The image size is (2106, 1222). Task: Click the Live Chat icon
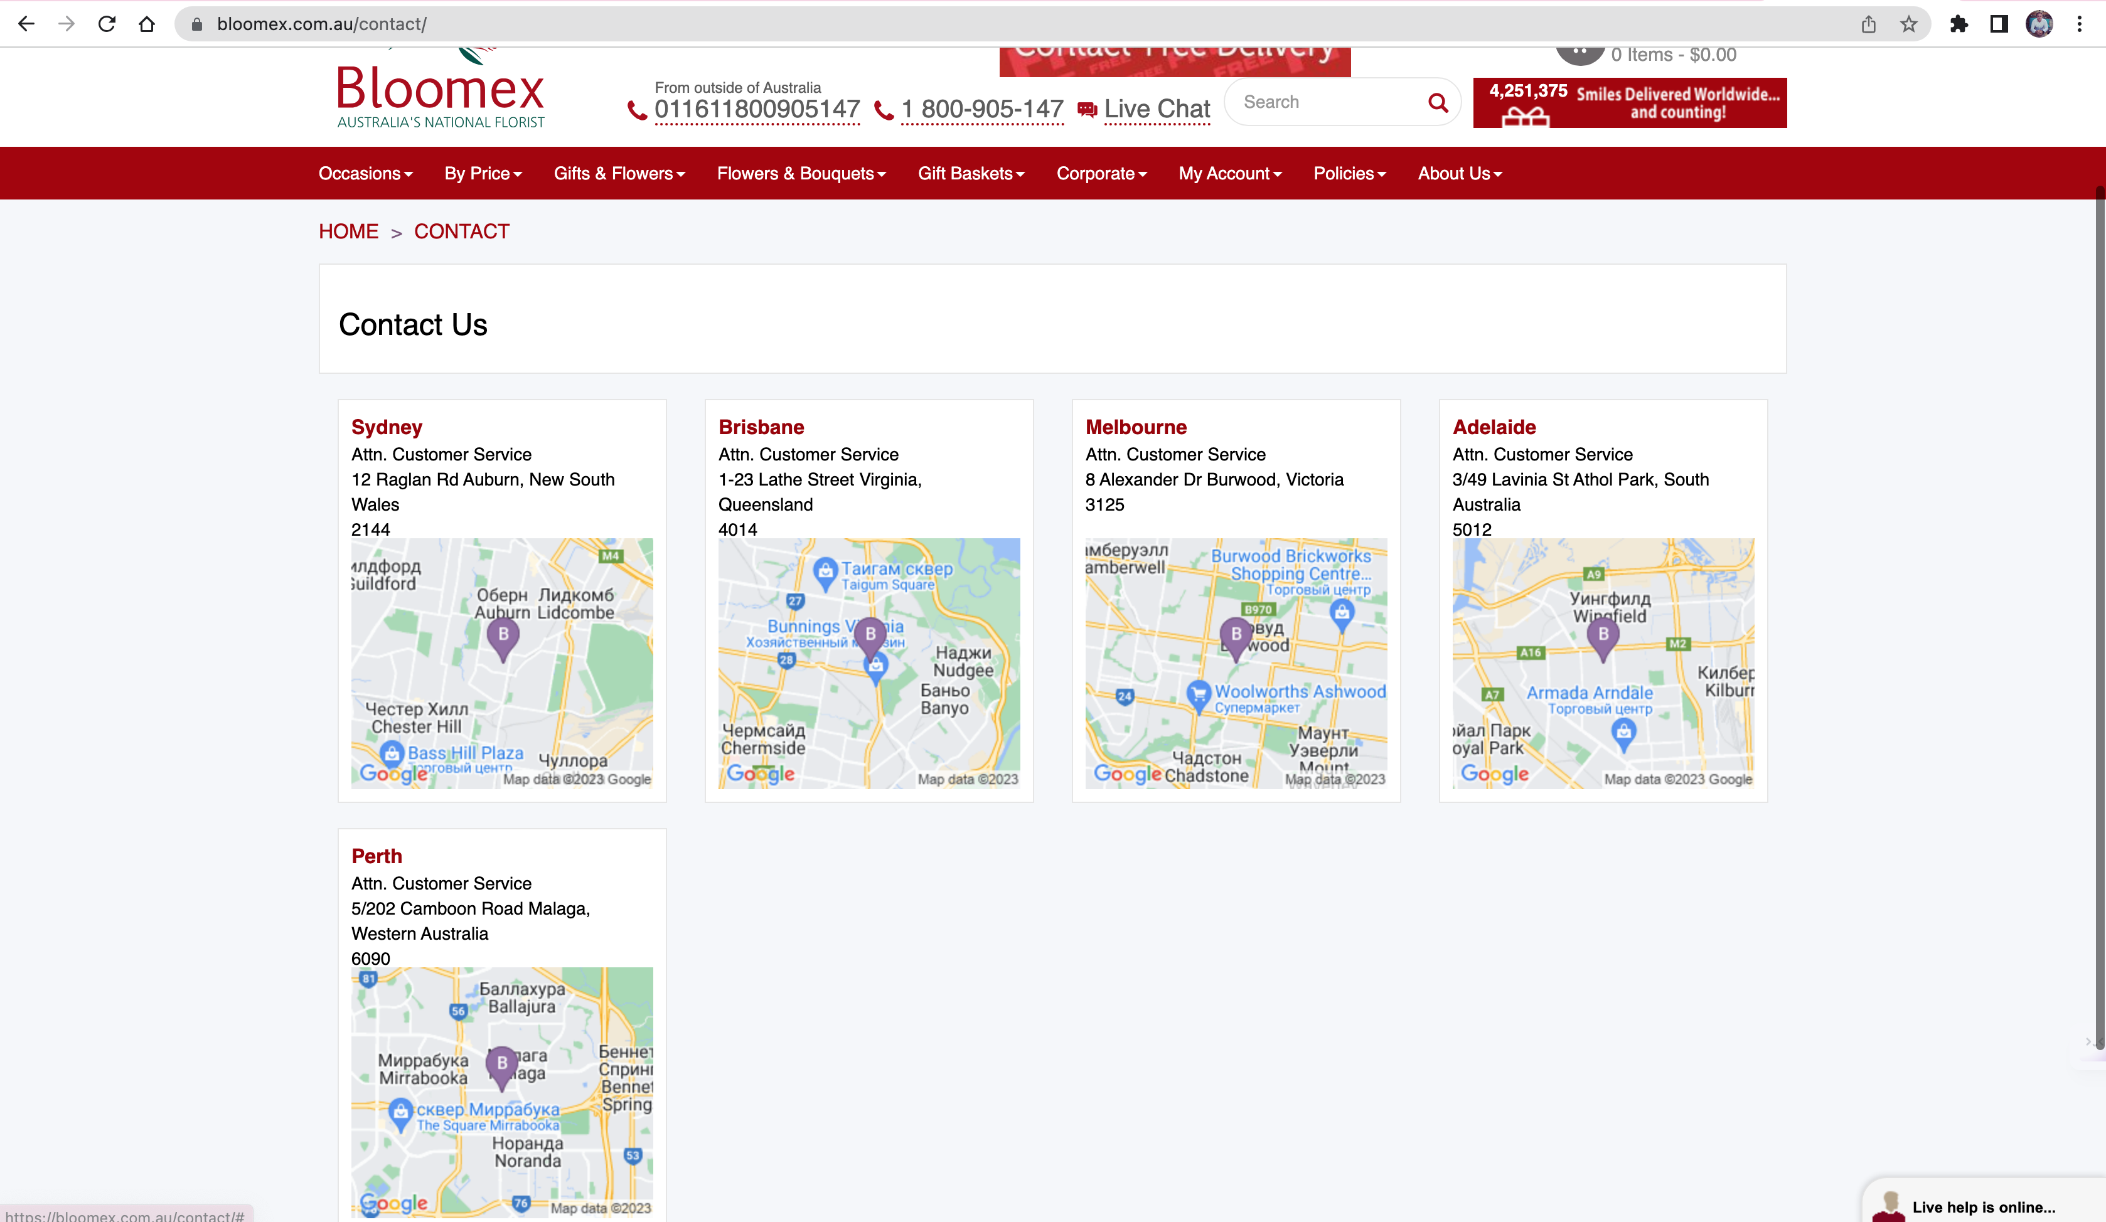(x=1088, y=109)
